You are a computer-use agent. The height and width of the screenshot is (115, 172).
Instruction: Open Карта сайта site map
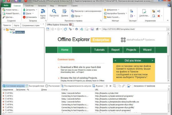(43, 14)
